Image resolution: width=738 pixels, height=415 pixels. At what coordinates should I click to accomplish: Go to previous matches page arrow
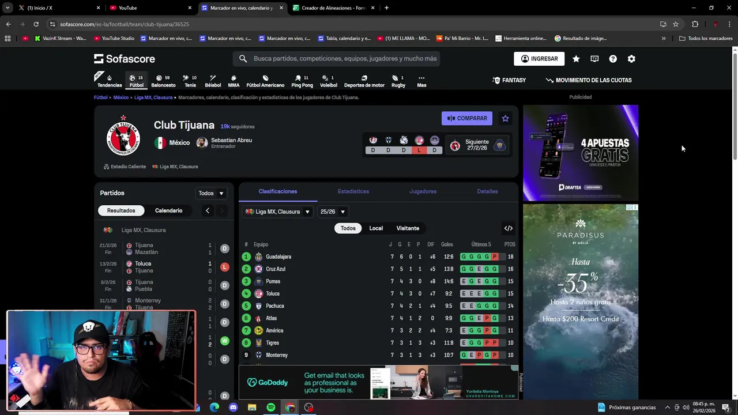[x=208, y=210]
